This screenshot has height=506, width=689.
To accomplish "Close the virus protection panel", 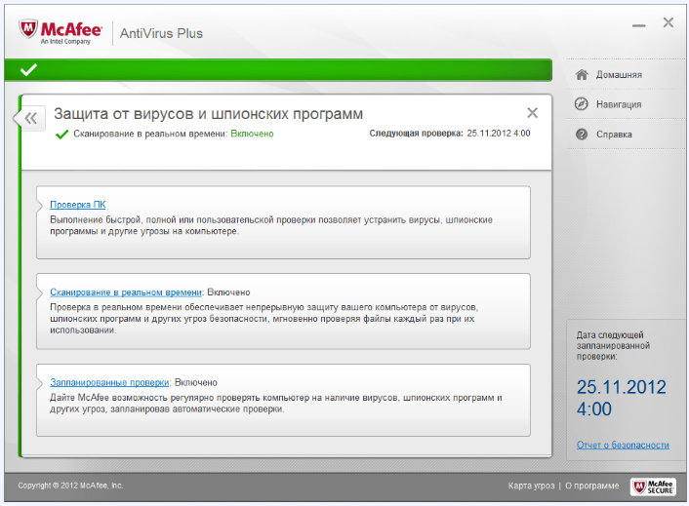I will pos(532,113).
